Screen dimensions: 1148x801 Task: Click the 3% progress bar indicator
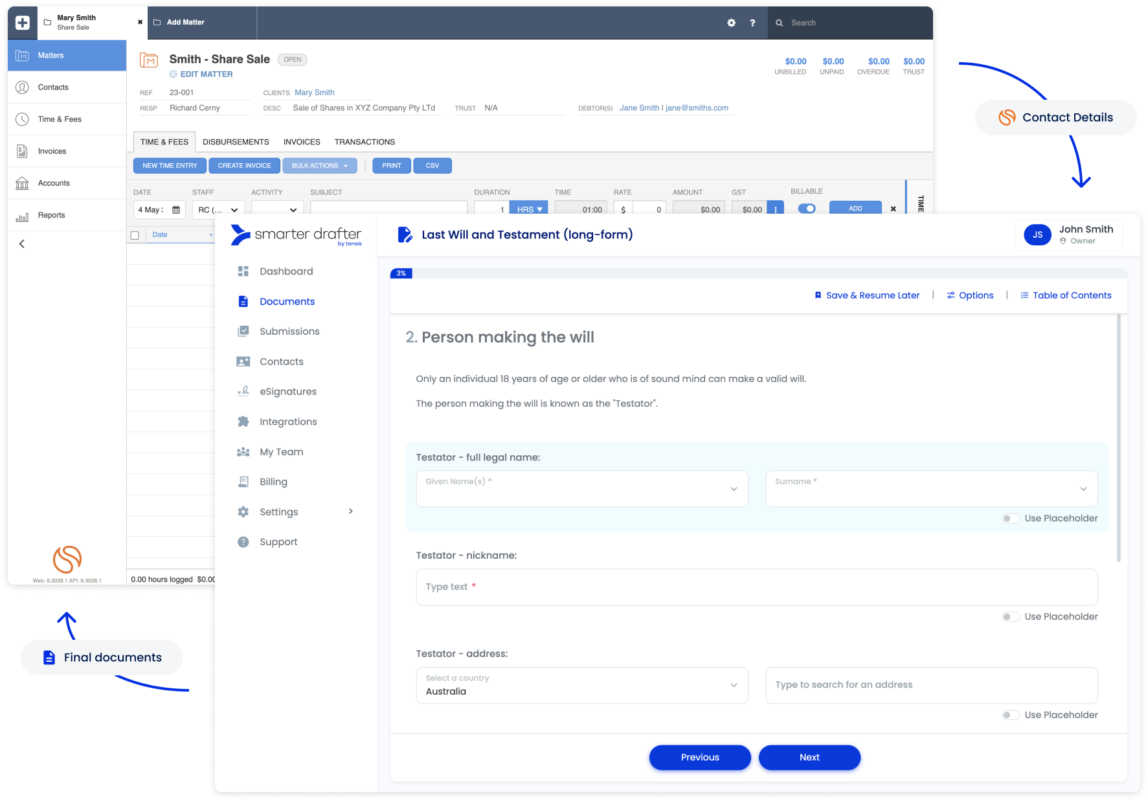point(401,273)
